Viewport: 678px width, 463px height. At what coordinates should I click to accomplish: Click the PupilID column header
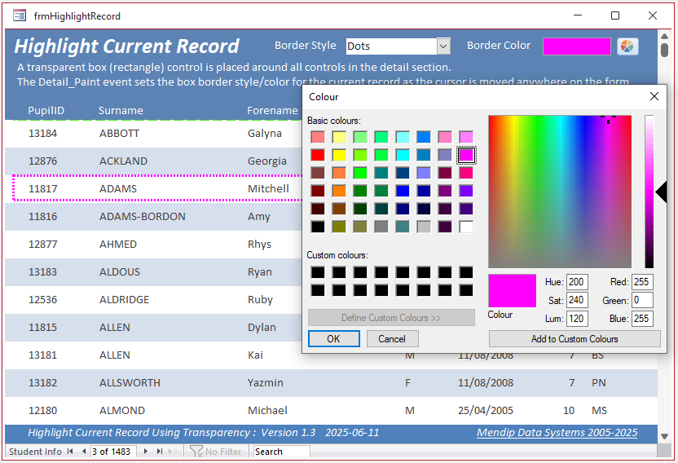point(46,110)
